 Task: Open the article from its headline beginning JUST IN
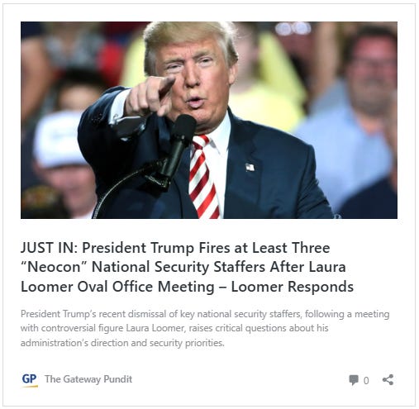click(187, 267)
